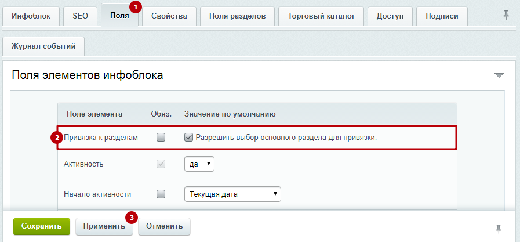Open the Текущая дата dropdown
The height and width of the screenshot is (242, 520).
coord(232,194)
